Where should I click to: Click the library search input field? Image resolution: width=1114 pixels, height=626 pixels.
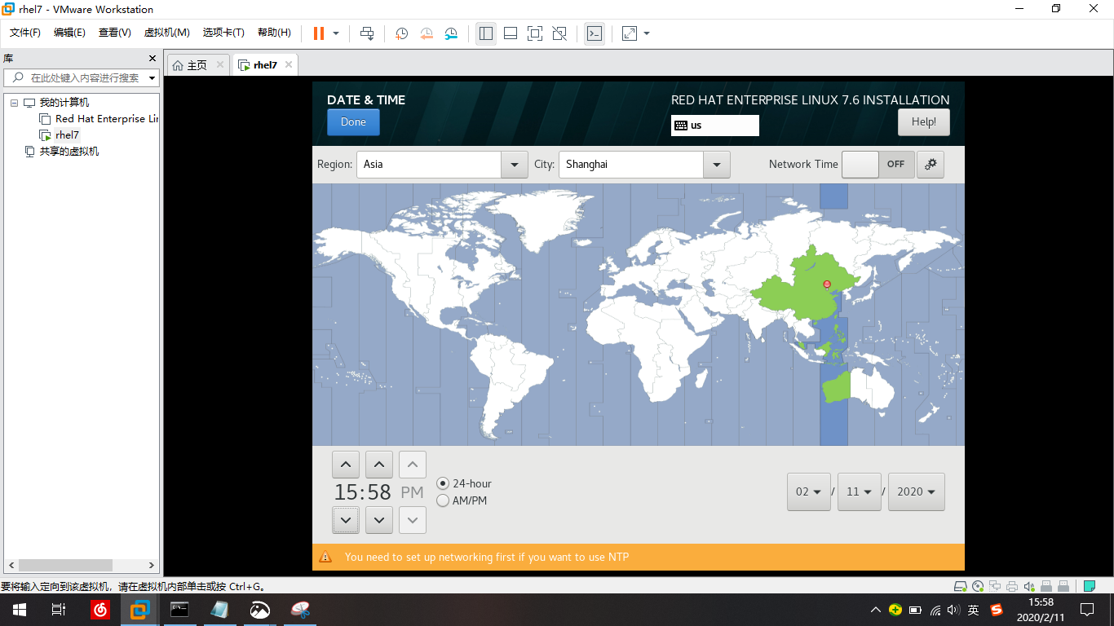(85, 78)
